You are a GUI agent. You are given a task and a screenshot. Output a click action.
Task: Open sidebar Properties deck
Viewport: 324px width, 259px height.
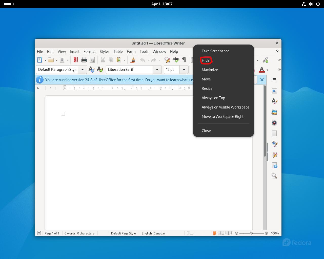[274, 91]
